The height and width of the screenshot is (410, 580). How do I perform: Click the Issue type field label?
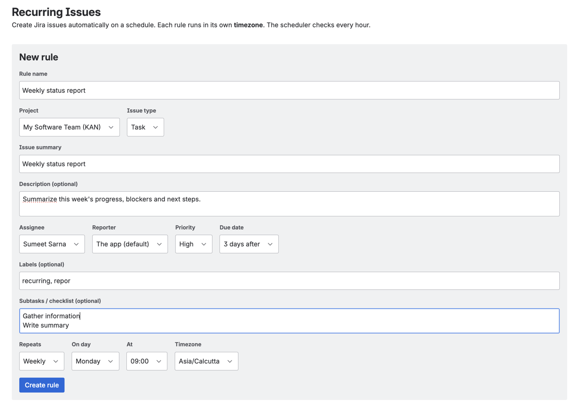click(141, 111)
